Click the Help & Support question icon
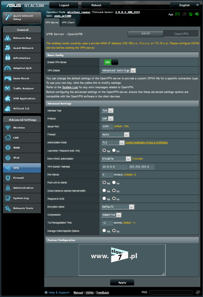Viewport: 203px width, 297px height. (46, 293)
